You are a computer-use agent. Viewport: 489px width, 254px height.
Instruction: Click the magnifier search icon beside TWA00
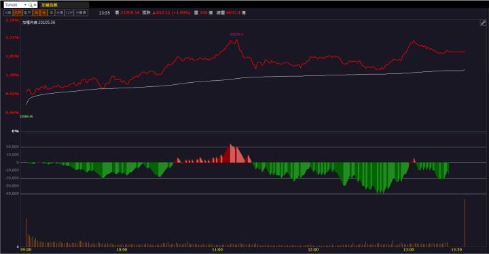[x=31, y=5]
